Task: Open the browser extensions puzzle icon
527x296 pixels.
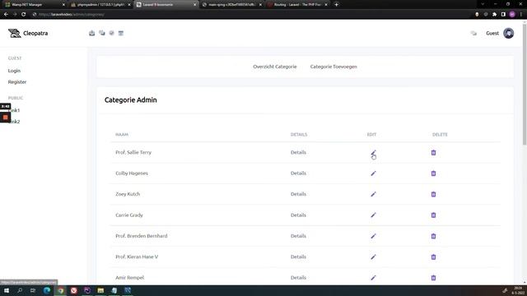Action: (x=494, y=15)
